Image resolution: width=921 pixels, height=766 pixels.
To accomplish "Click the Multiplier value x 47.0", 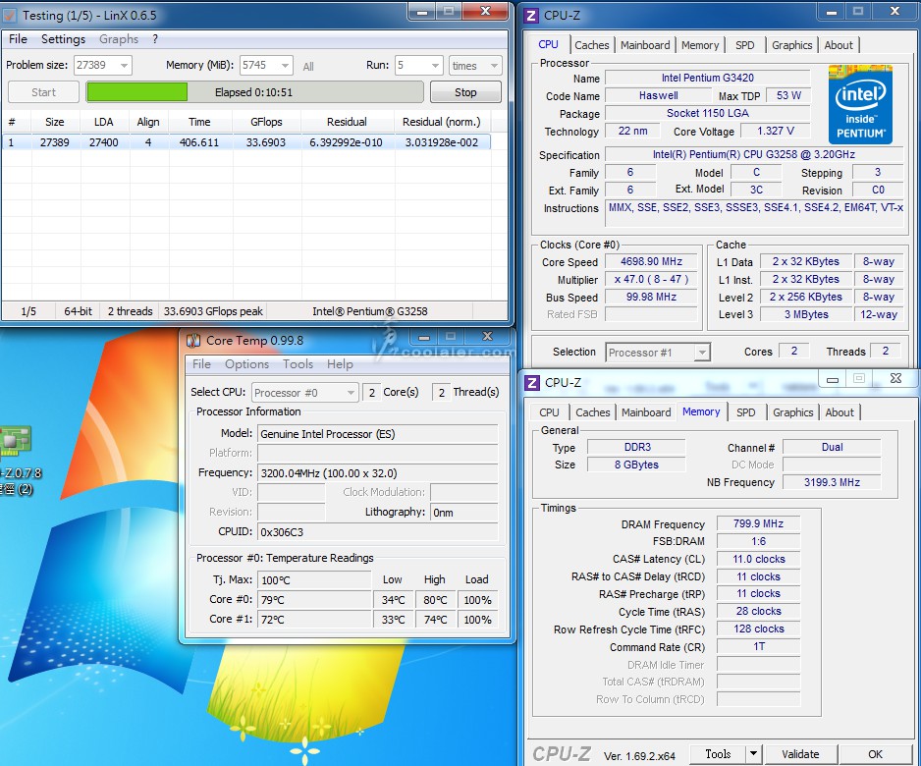I will click(x=651, y=279).
